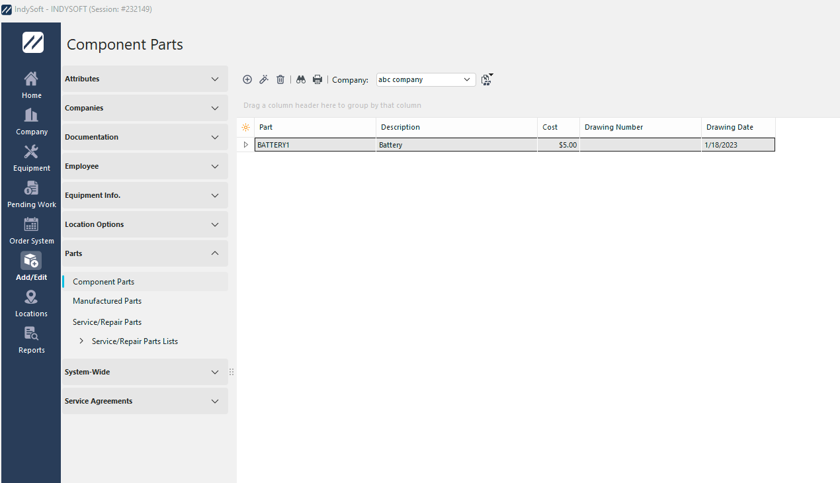The image size is (840, 483).
Task: Open the Equipment section in sidebar
Action: [31, 157]
